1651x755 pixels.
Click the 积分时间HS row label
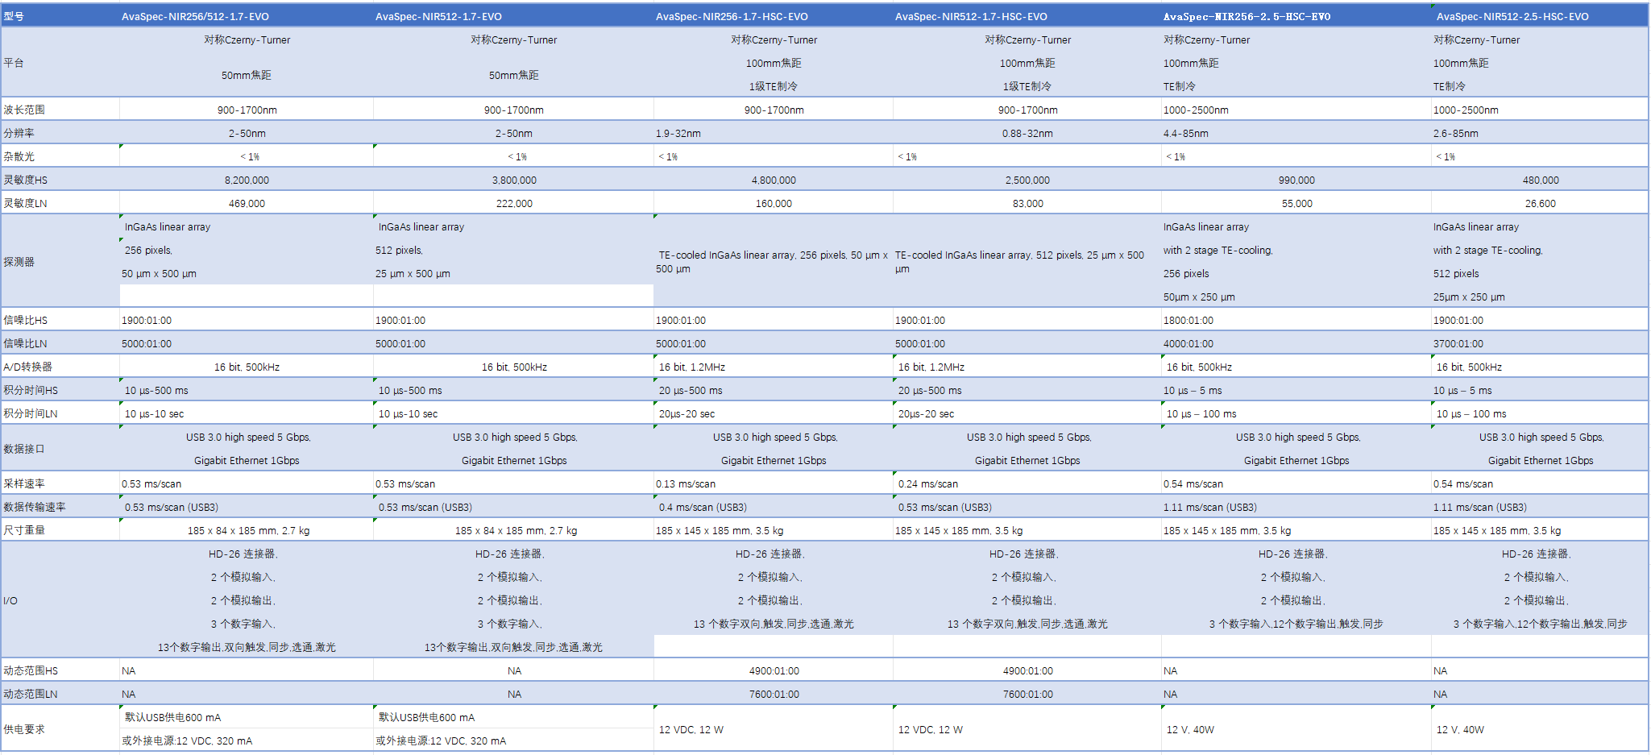click(x=60, y=390)
